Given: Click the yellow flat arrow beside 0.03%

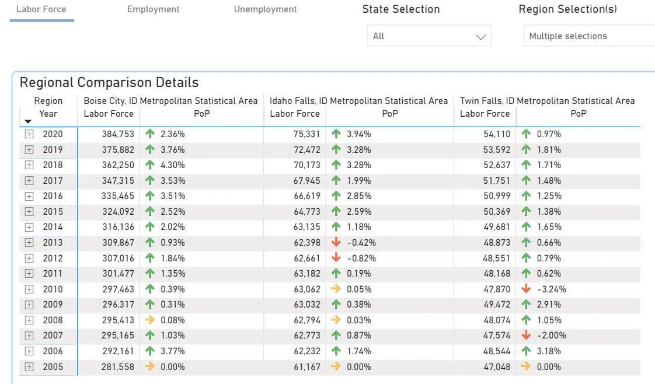Looking at the screenshot, I should click(336, 320).
